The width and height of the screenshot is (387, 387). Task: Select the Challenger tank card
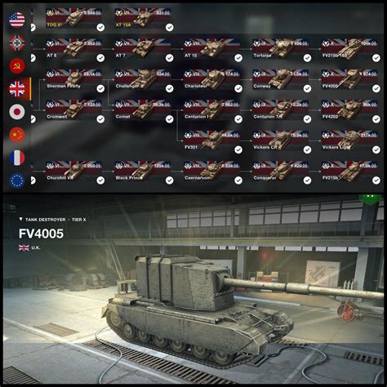[143, 80]
